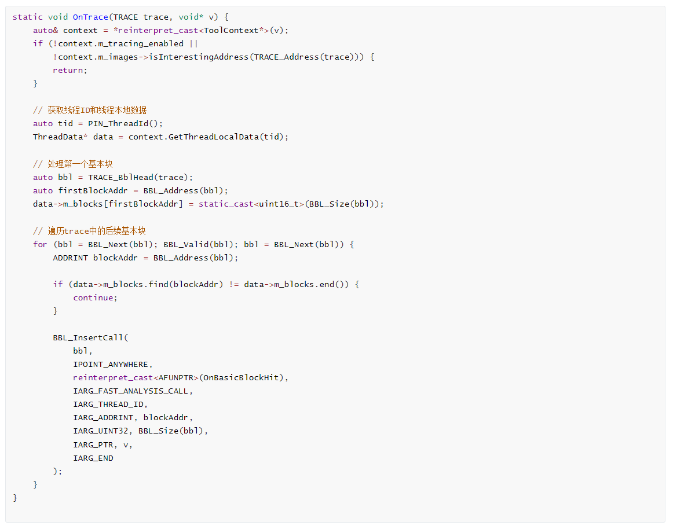Click the comment 处理第一个基本块
Screen dimensions: 673x529
point(72,164)
